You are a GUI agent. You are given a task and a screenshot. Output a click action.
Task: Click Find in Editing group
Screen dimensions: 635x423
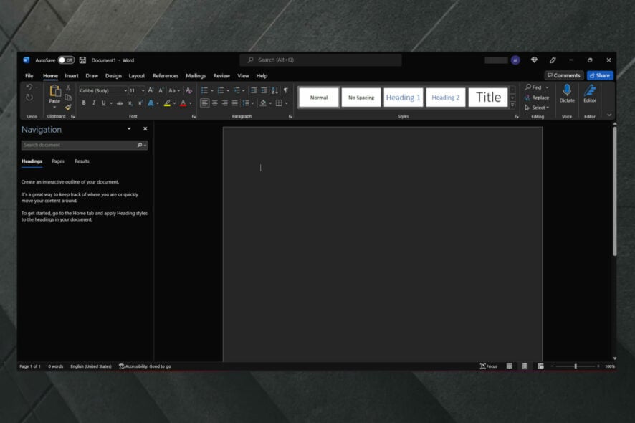[533, 87]
